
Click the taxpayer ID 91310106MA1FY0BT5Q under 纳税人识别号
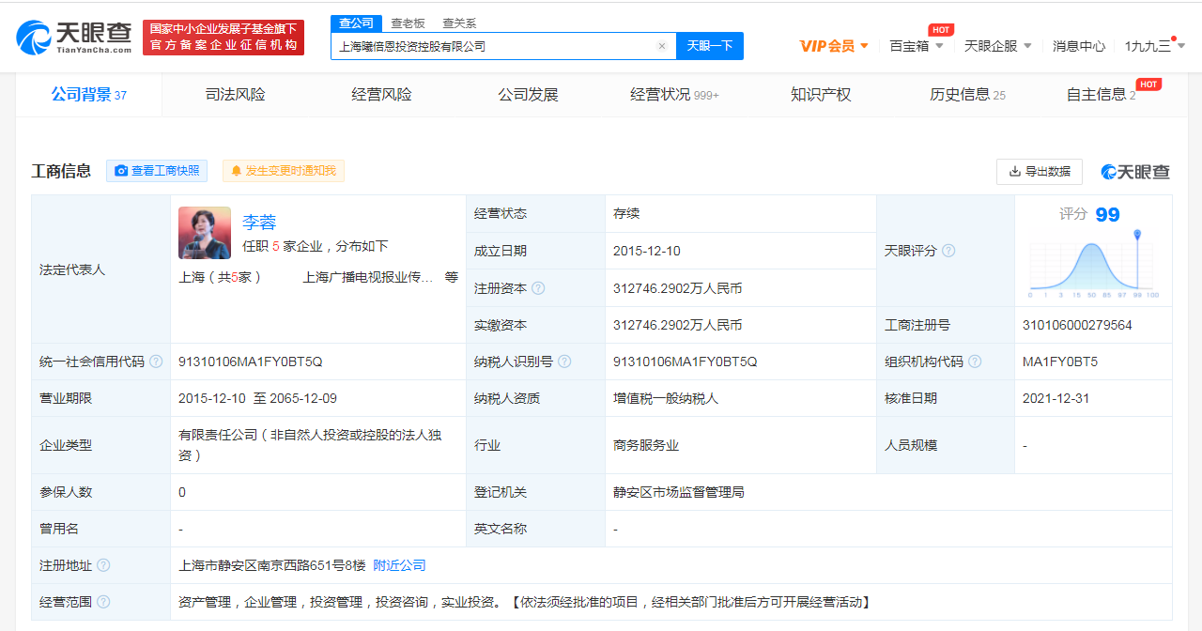[686, 362]
